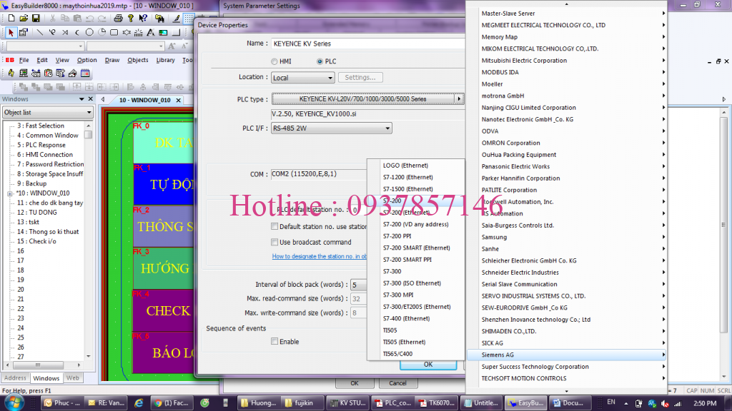This screenshot has height=411, width=732.
Task: Open the PLC type selection arrow button
Action: coord(459,98)
